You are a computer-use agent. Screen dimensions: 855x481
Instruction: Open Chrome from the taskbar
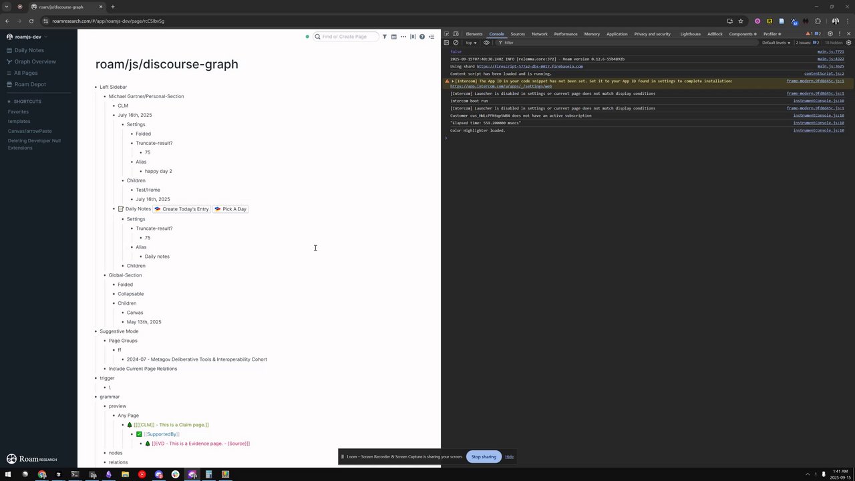coord(42,474)
